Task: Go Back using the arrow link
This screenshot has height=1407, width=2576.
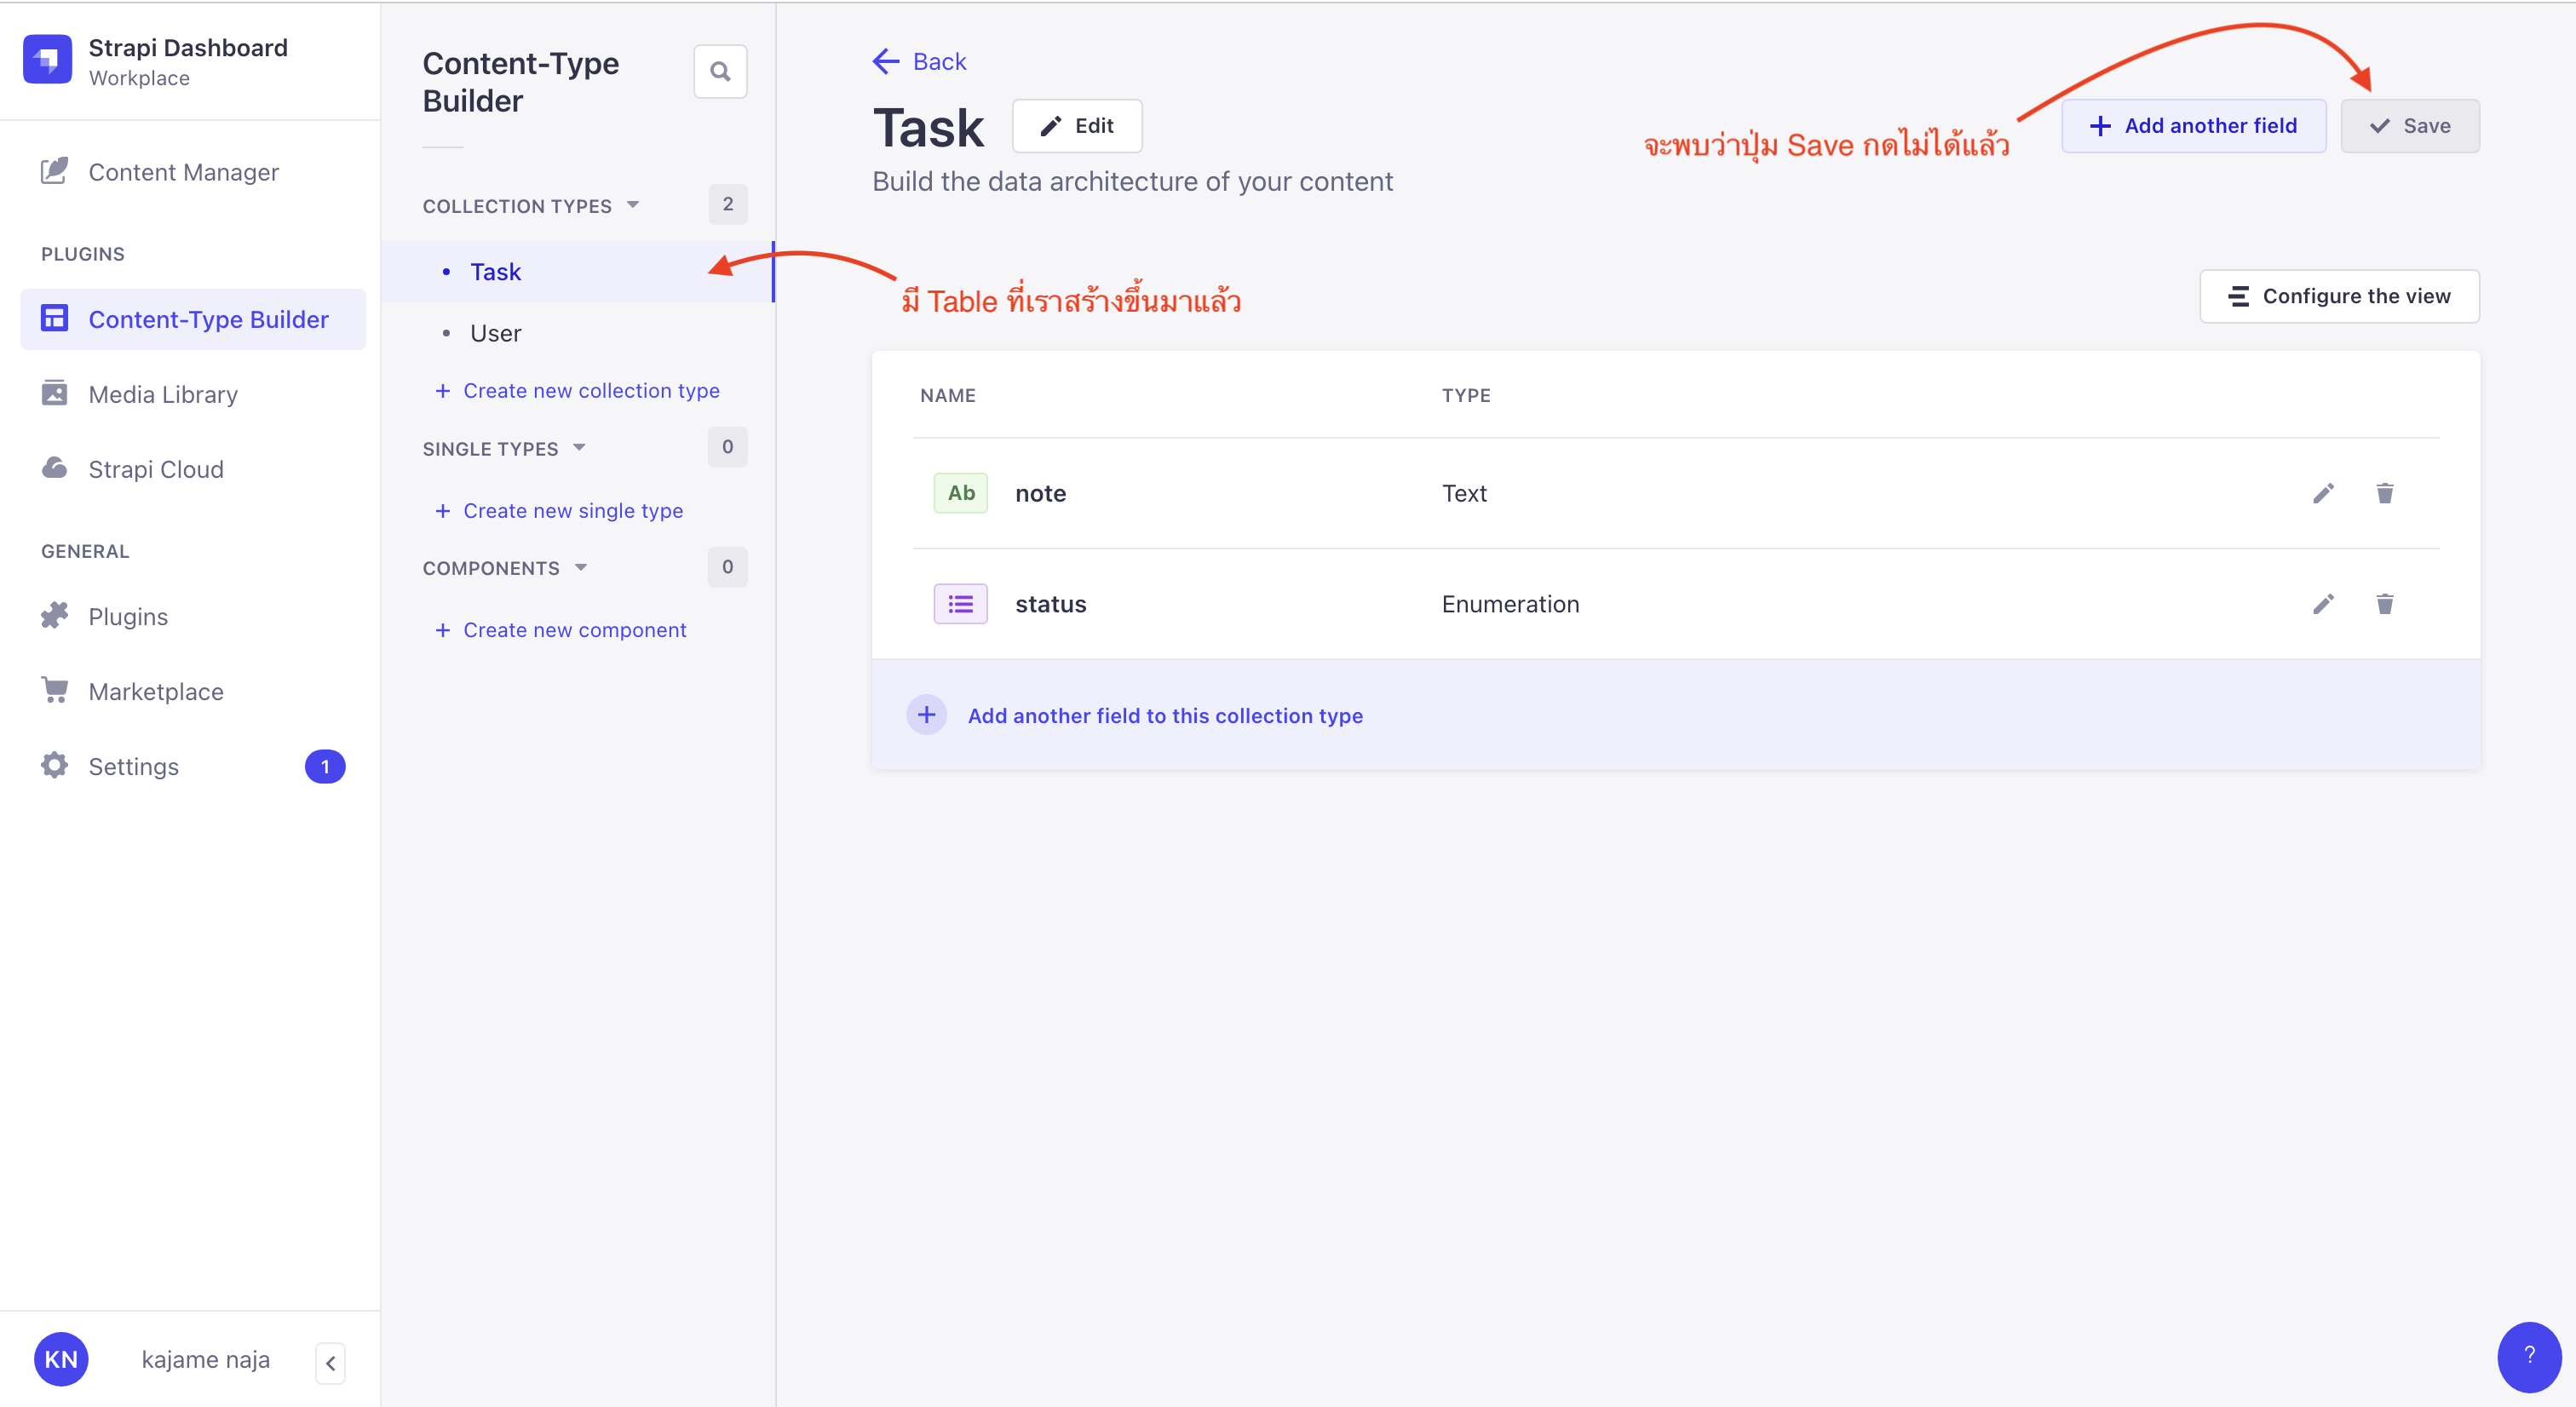Action: [x=919, y=61]
